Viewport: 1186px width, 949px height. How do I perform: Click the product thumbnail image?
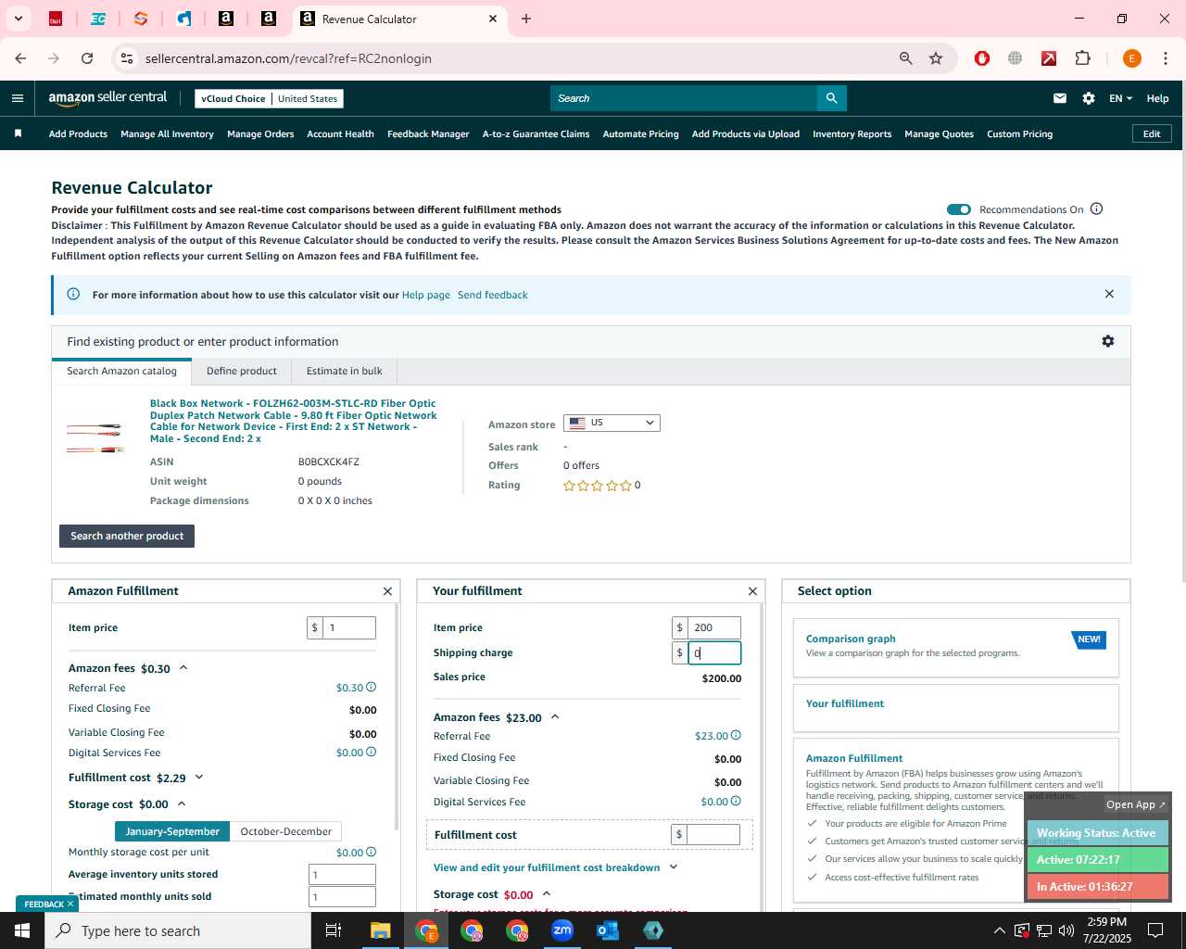pos(95,438)
